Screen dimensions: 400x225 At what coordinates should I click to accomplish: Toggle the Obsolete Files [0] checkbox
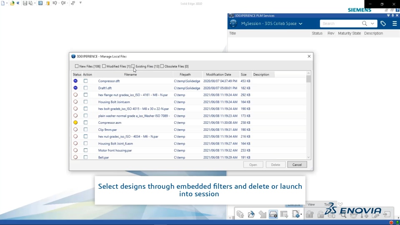click(x=162, y=66)
